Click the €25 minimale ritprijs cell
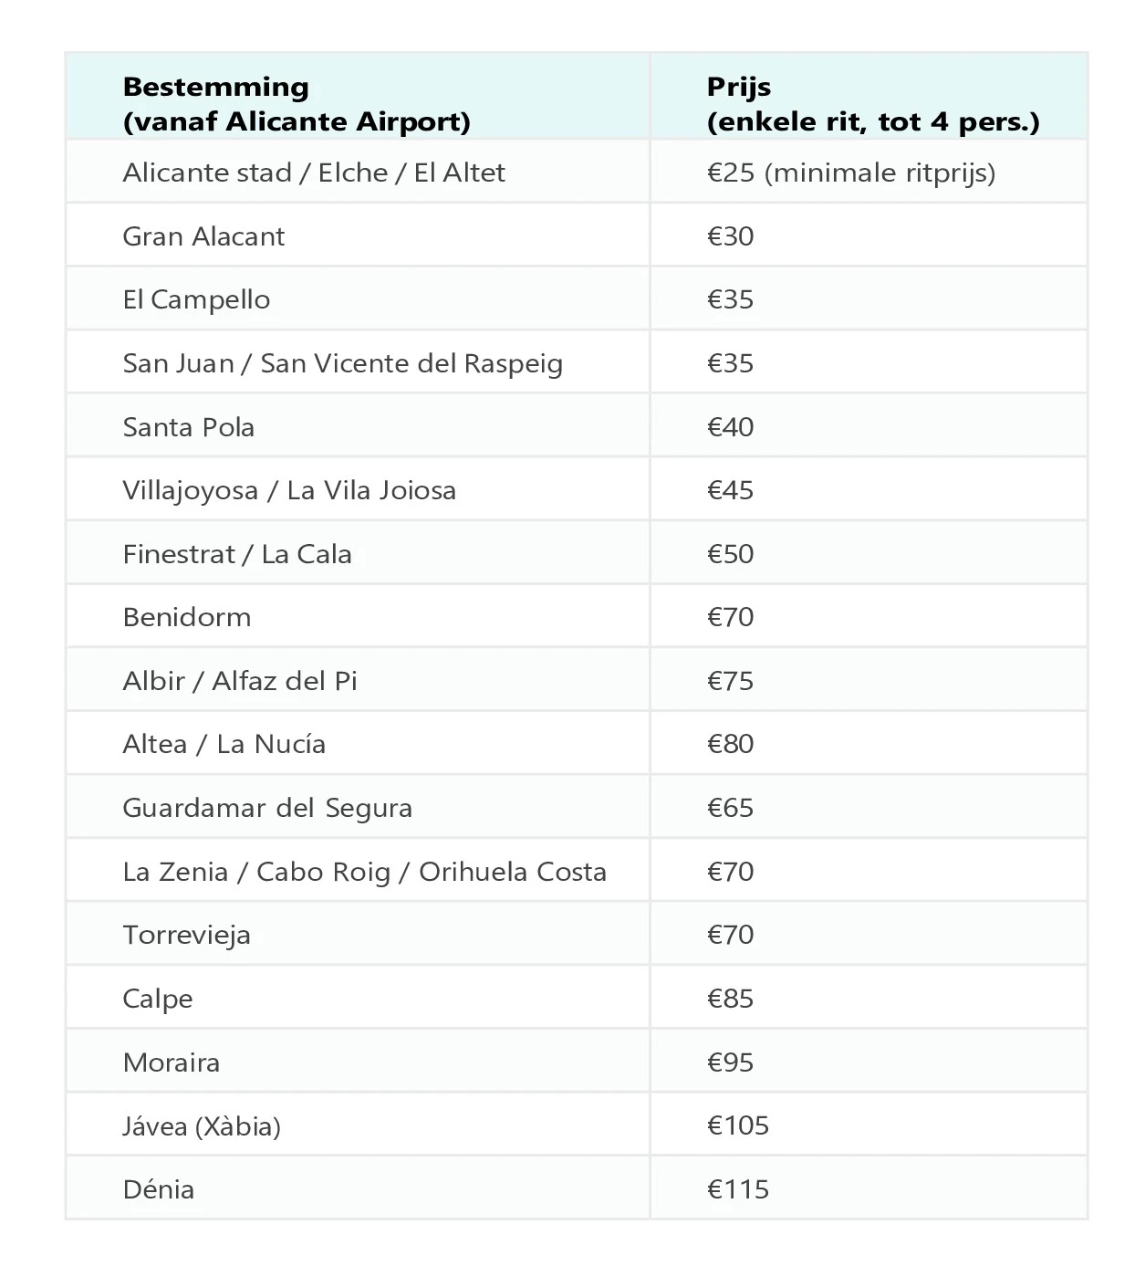Image resolution: width=1145 pixels, height=1277 pixels. point(850,173)
